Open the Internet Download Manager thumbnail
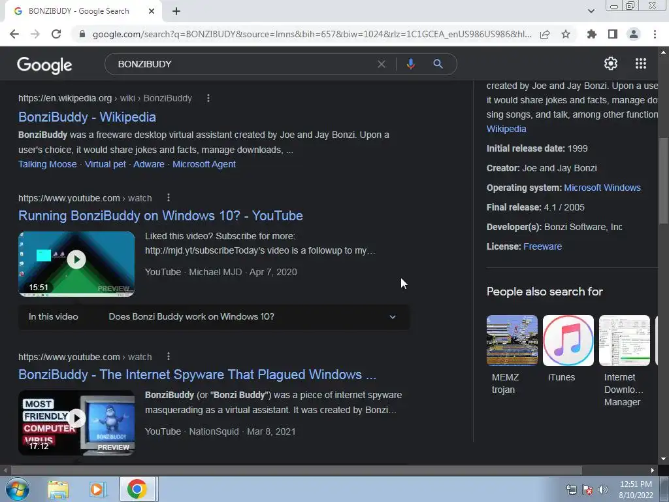669x502 pixels. pos(624,341)
